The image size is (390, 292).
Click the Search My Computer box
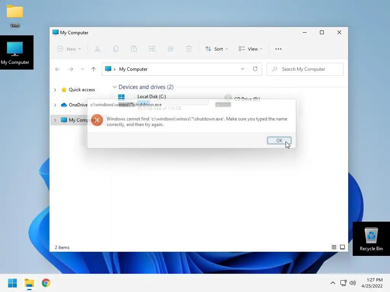tap(305, 69)
